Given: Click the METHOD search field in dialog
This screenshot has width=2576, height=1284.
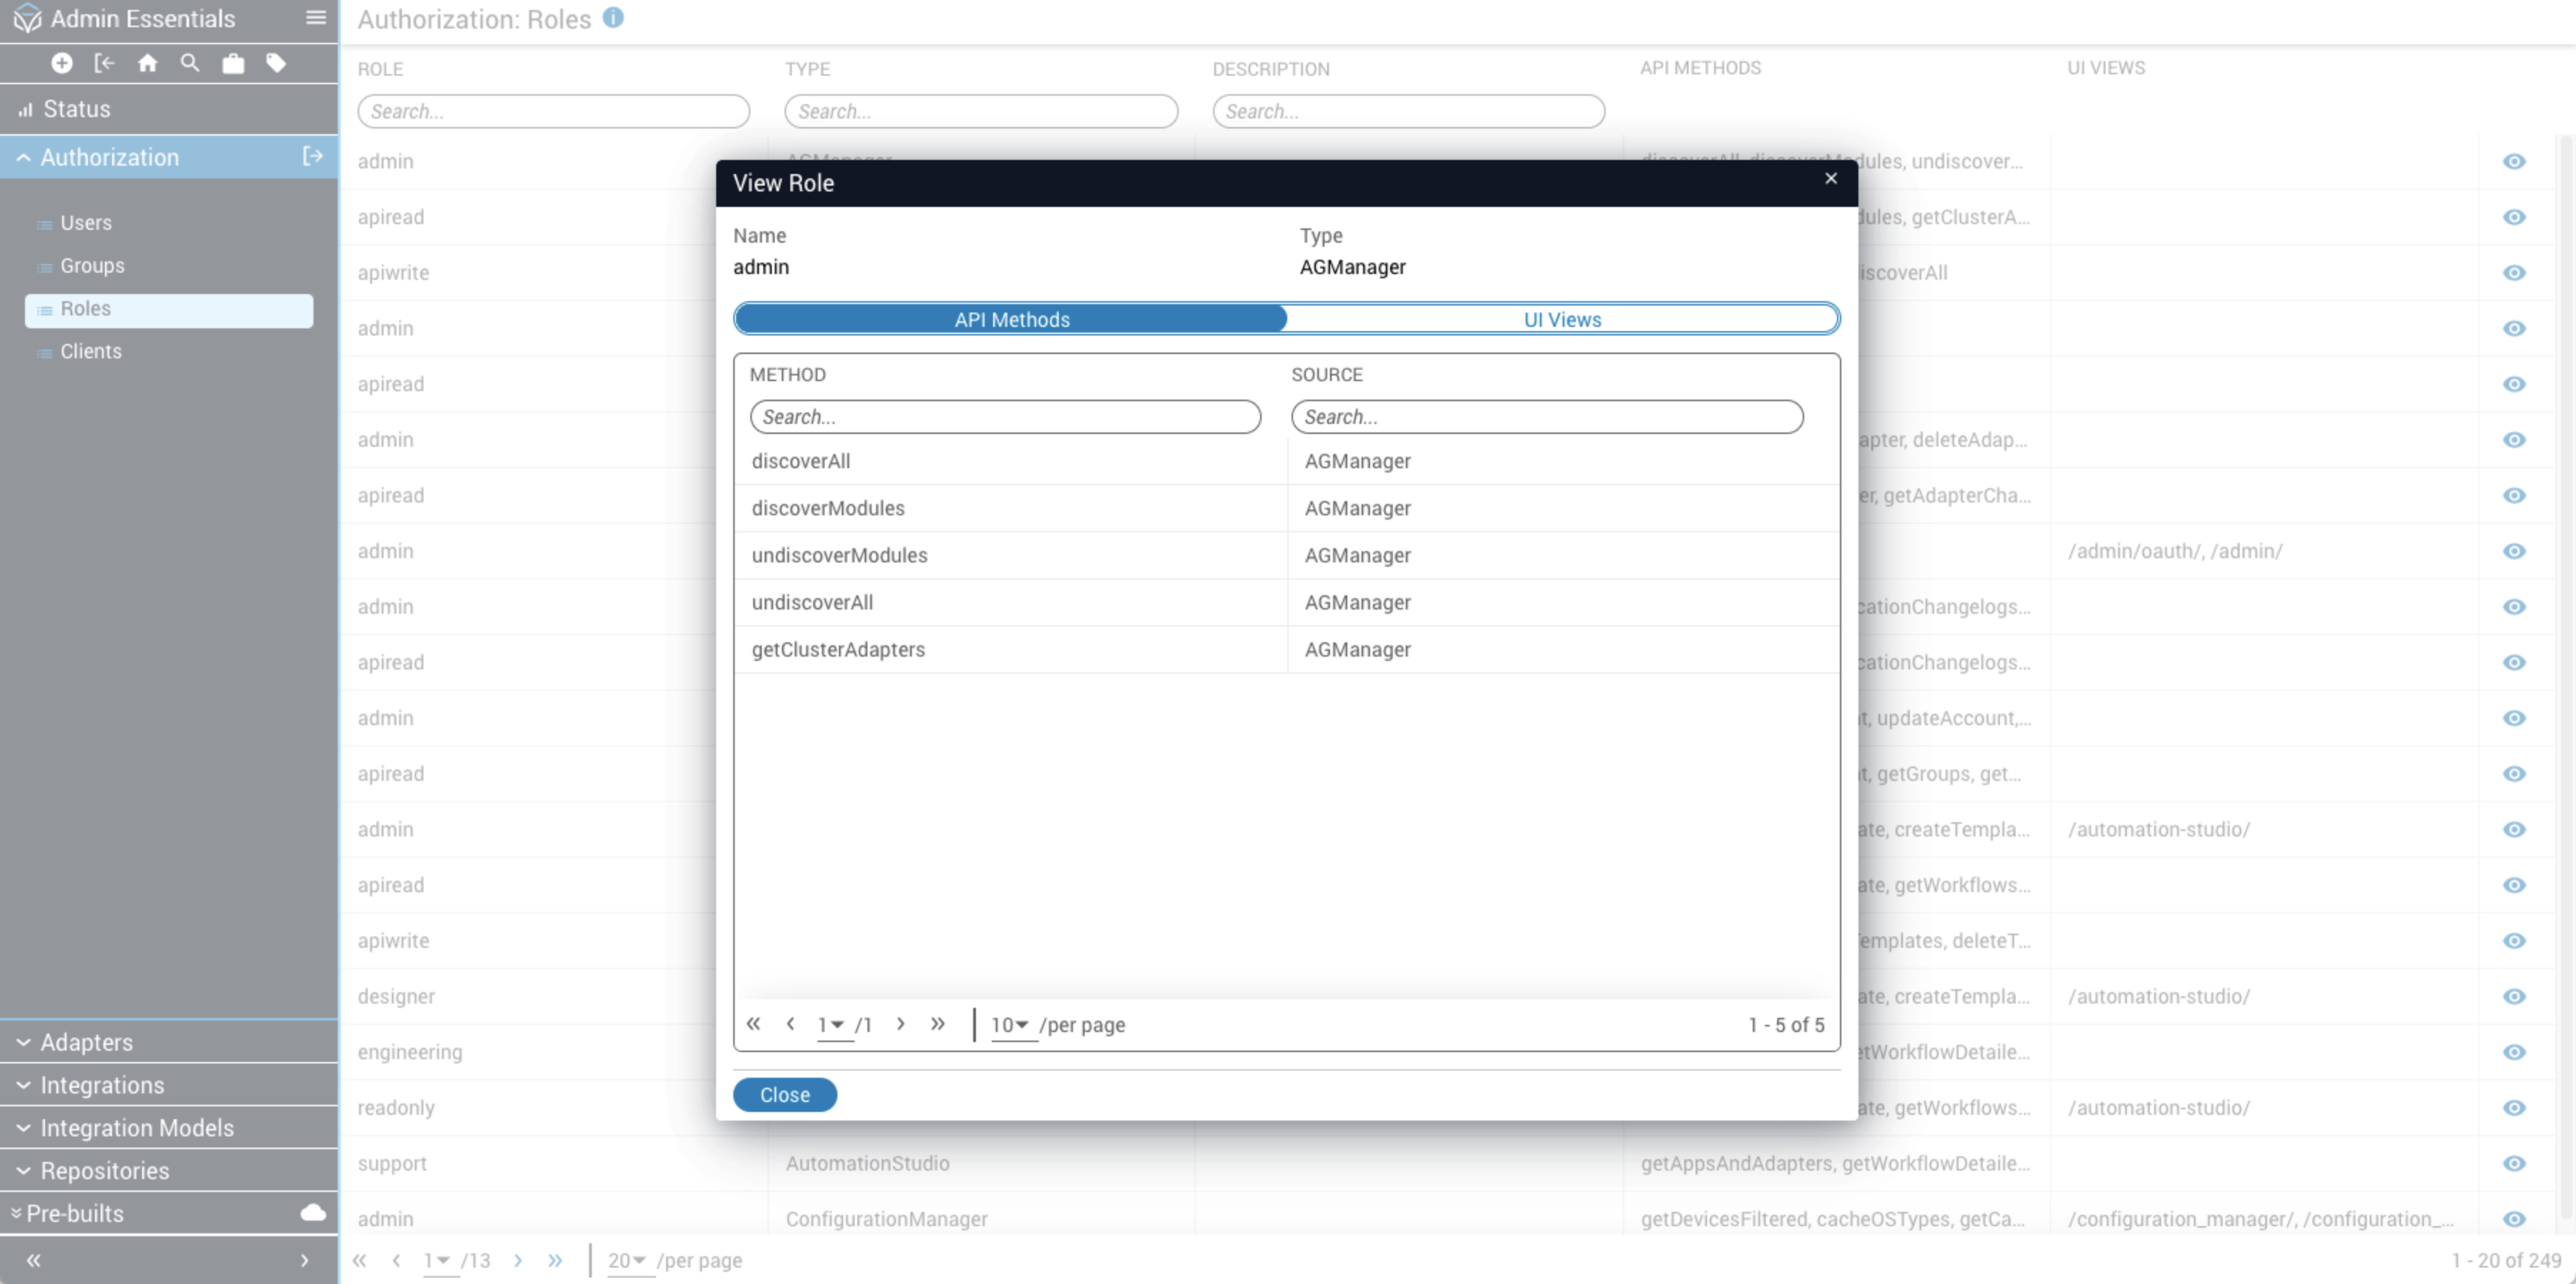Looking at the screenshot, I should [1005, 417].
